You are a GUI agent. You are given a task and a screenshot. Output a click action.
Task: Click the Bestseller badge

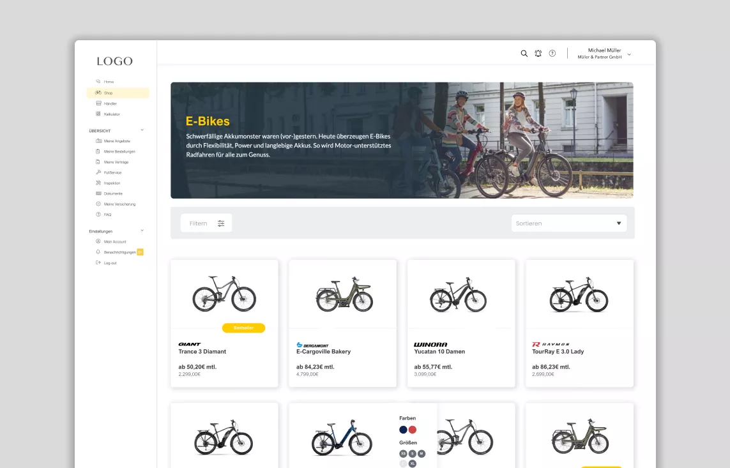click(243, 328)
